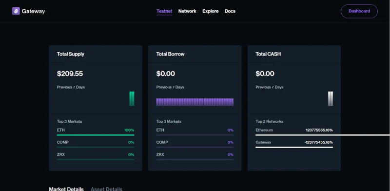Click the $209.55 supply value

[70, 74]
